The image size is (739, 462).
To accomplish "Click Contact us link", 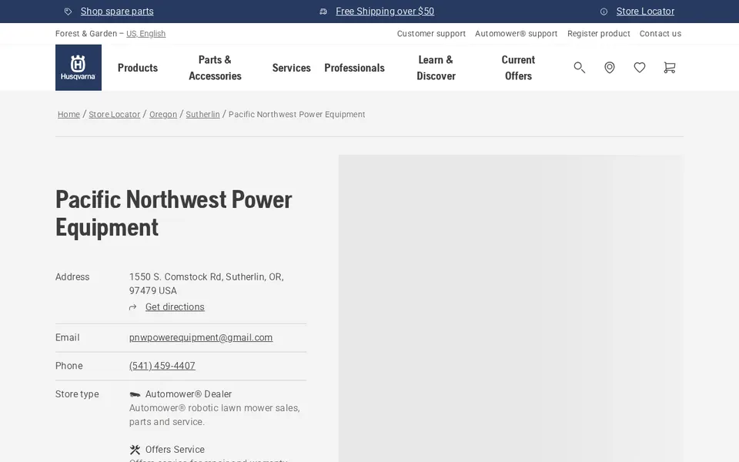I will pyautogui.click(x=660, y=33).
